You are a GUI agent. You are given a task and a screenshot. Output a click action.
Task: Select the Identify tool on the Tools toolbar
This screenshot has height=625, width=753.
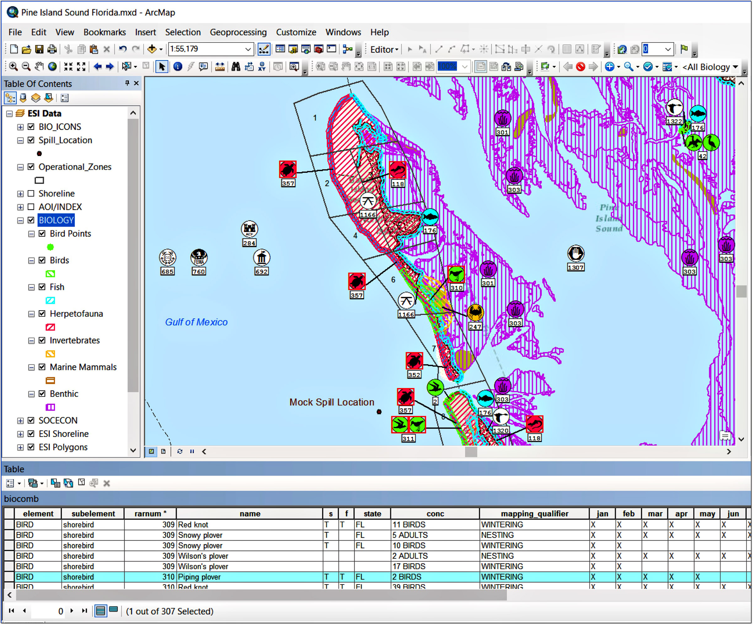[178, 67]
